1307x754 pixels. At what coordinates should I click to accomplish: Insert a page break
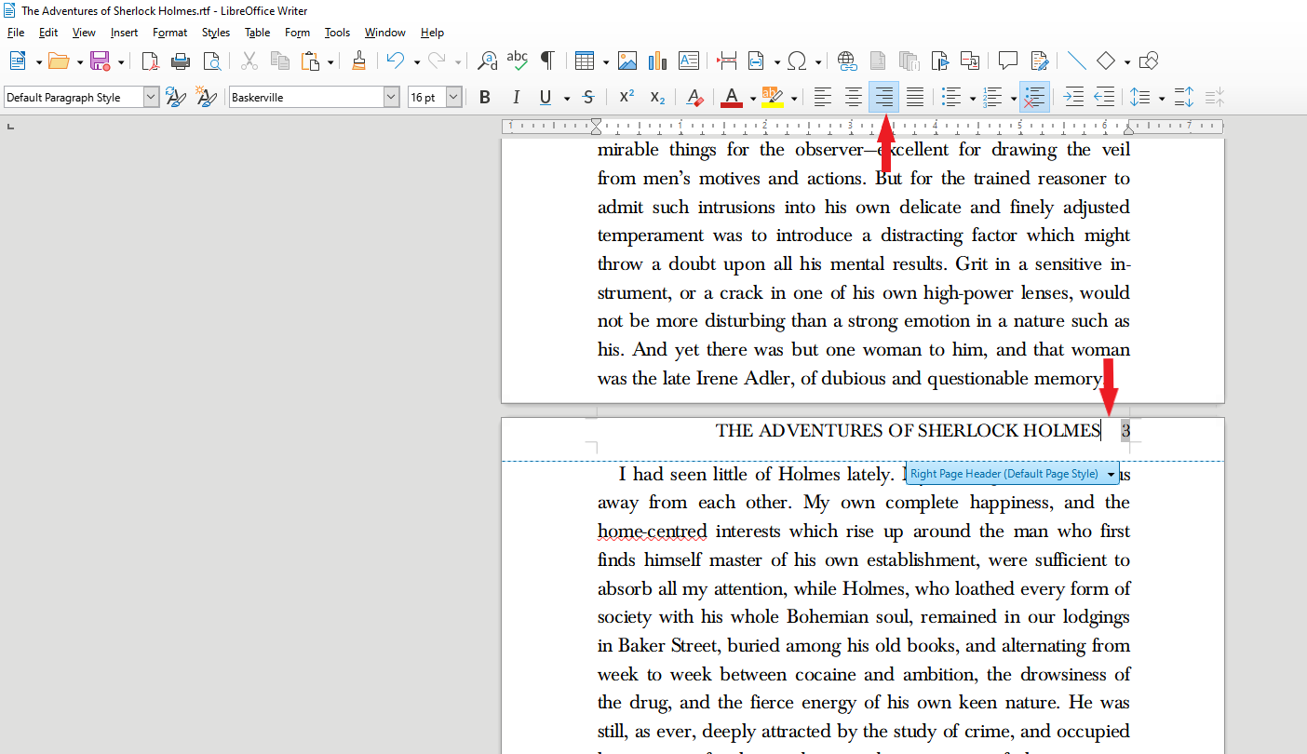pos(727,61)
